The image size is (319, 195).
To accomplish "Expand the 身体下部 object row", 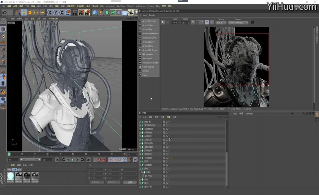I will pos(140,187).
